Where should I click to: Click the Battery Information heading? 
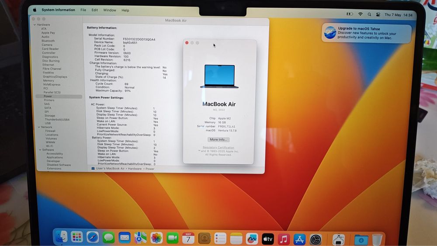tap(102, 28)
